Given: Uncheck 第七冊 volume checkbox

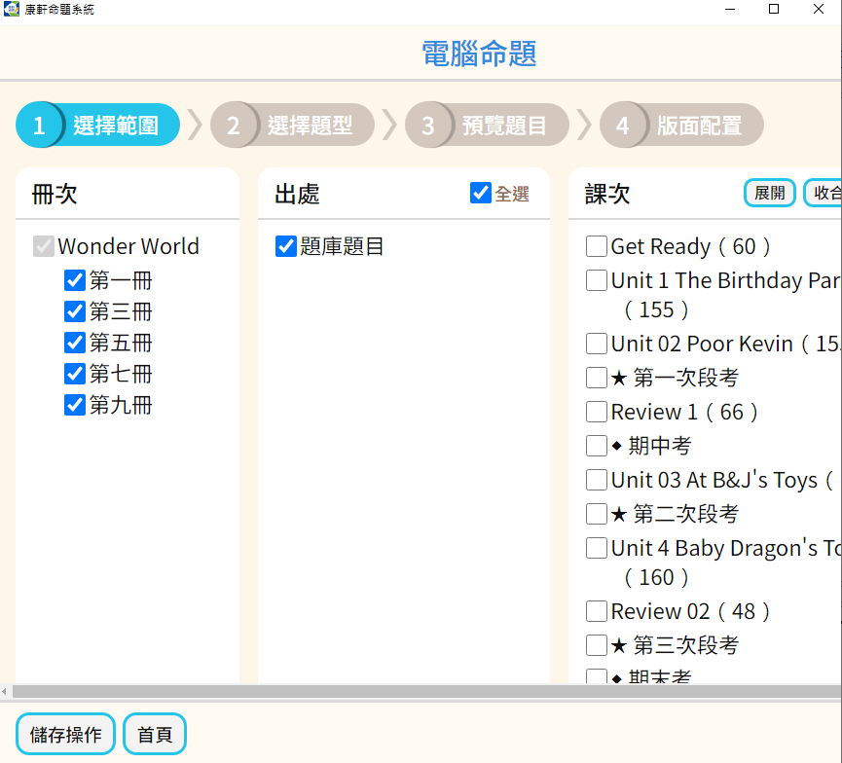Looking at the screenshot, I should [75, 374].
